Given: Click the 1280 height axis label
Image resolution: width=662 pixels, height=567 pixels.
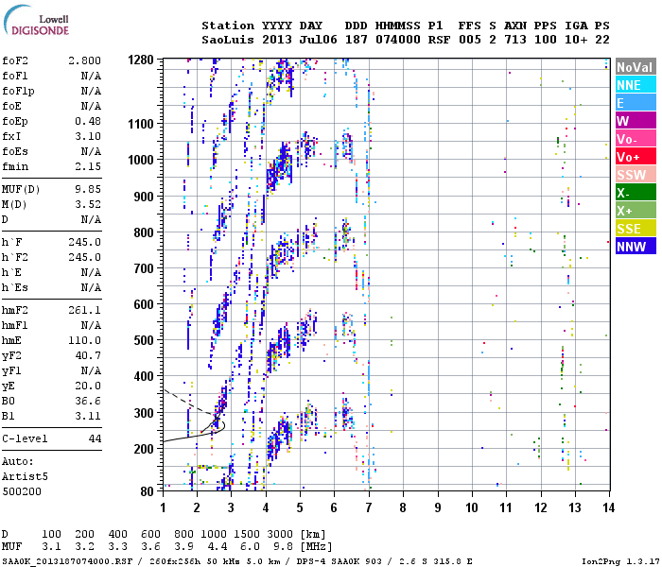Looking at the screenshot, I should pos(141,60).
